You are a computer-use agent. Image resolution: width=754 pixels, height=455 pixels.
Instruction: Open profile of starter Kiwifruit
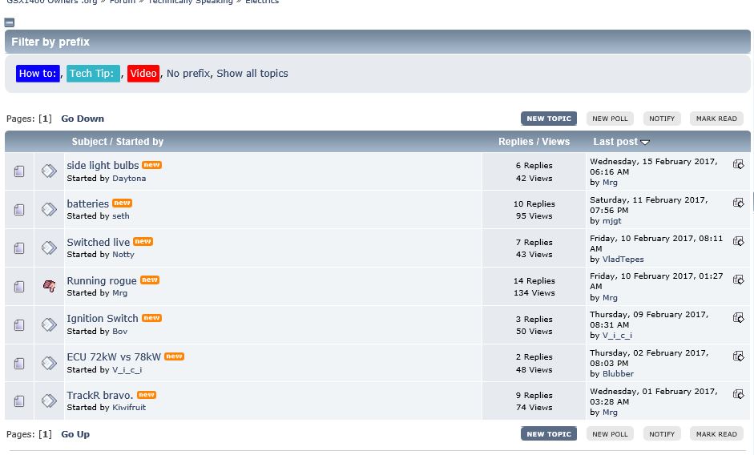[129, 408]
